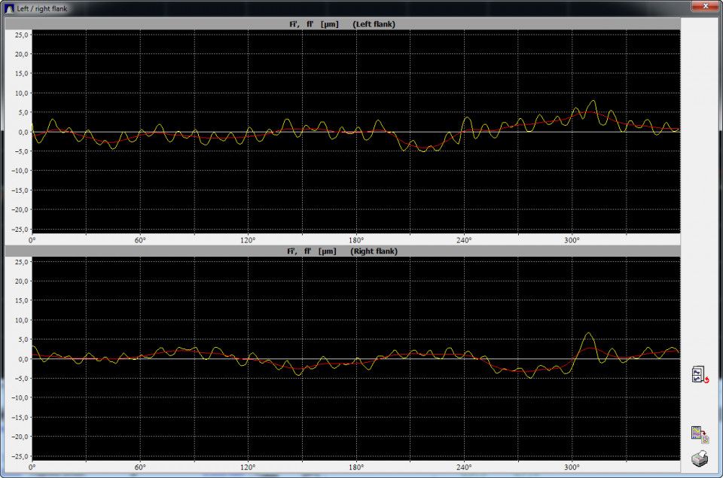
Task: Close the Left / right flank window
Action: click(706, 5)
